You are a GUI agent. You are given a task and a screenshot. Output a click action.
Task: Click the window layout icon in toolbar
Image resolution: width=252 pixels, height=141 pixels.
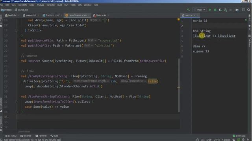tap(243, 10)
